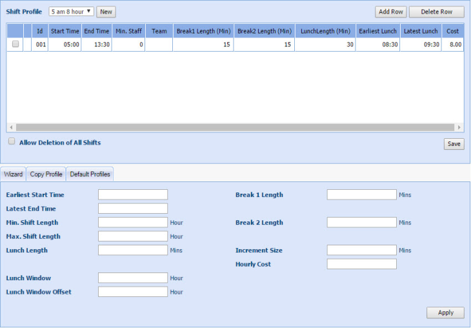The height and width of the screenshot is (328, 471).
Task: Click the Add Row button
Action: (x=390, y=12)
